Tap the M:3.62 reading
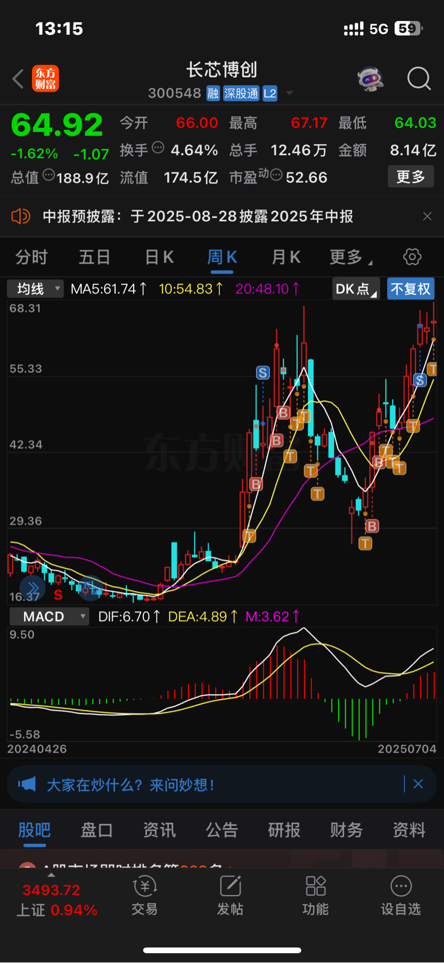Screen dimensions: 444x963 tap(273, 617)
